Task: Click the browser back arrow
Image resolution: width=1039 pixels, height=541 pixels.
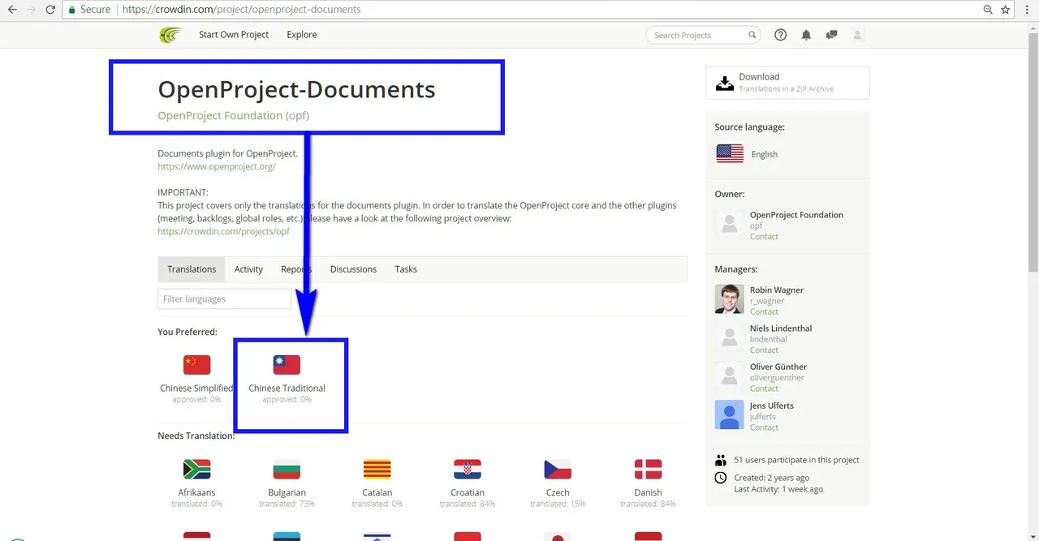Action: [12, 10]
